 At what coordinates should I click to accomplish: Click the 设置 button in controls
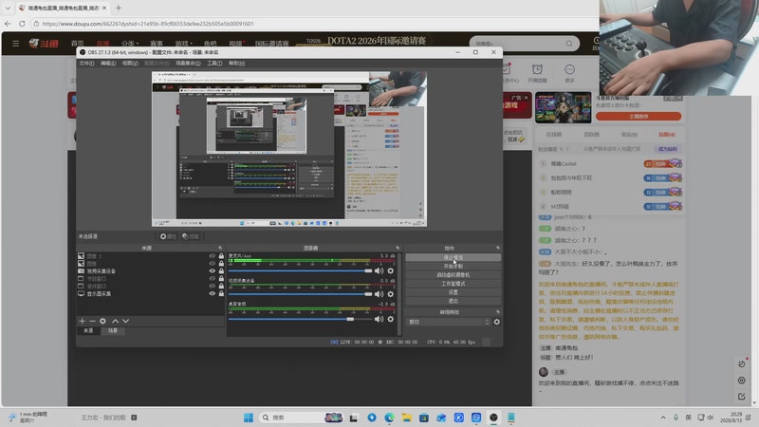[454, 292]
